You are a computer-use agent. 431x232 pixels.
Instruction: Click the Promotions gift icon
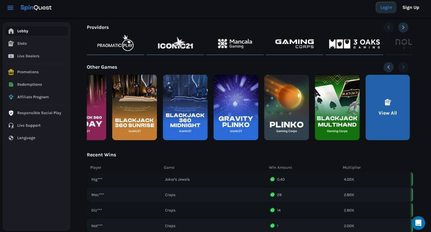coord(11,72)
